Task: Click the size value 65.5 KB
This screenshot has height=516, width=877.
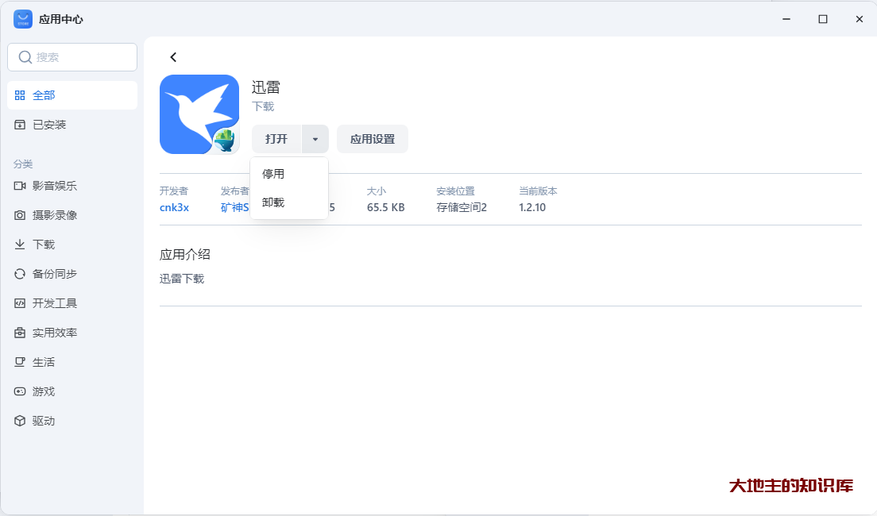Action: click(x=386, y=207)
